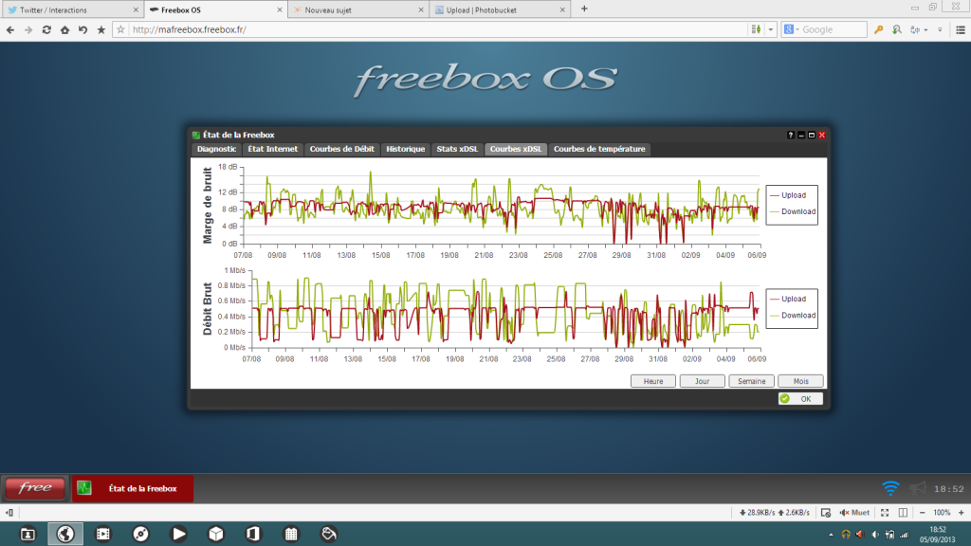The height and width of the screenshot is (546, 971).
Task: Go to the browser home page
Action: 64,29
